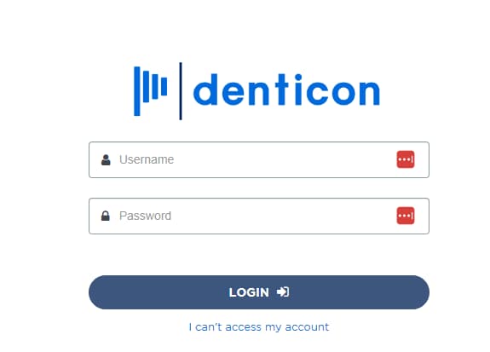Image resolution: width=490 pixels, height=352 pixels.
Task: Click the Password placeholder text
Action: tap(146, 216)
